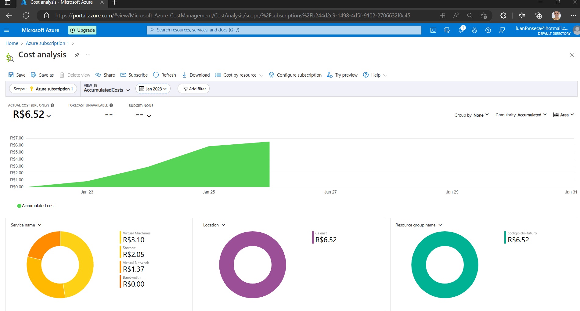
Task: Go to Home breadcrumb
Action: tap(12, 43)
